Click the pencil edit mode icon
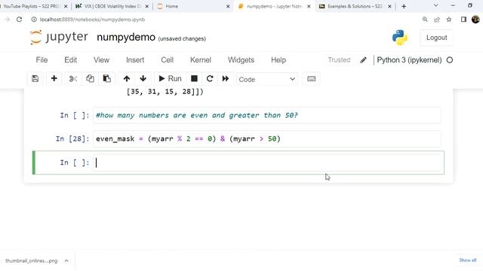The width and height of the screenshot is (483, 271). [x=363, y=60]
